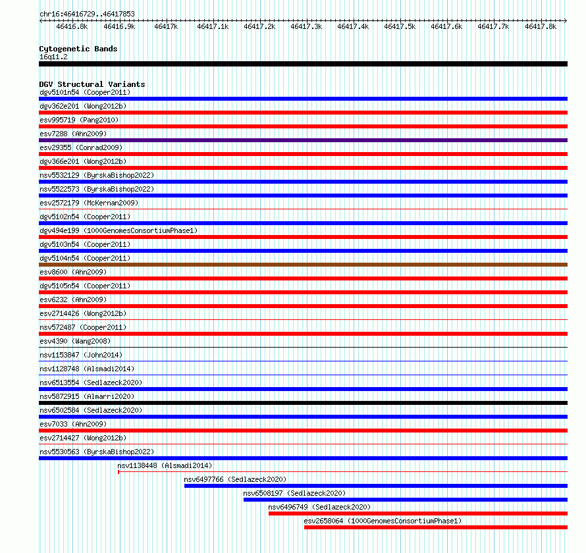Click nsv5532129 (ByrskaBishop2022) label
Viewport: 586px width, 553px height.
(x=97, y=175)
